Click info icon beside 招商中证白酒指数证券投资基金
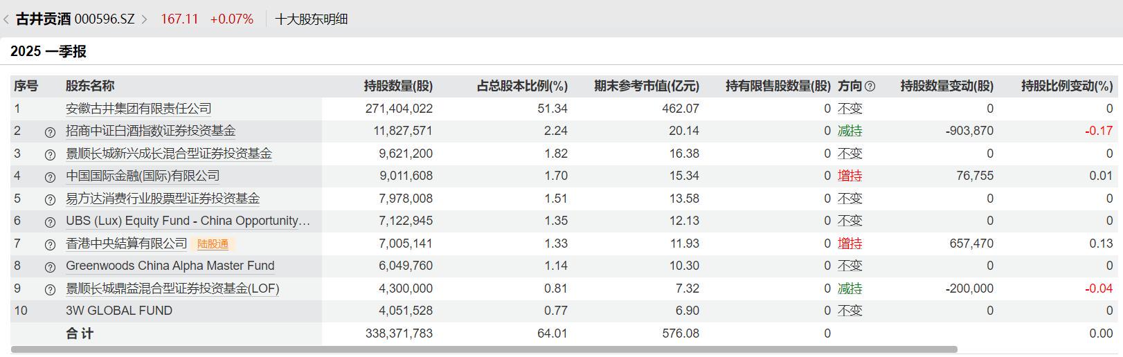This screenshot has height=357, width=1123. [50, 132]
